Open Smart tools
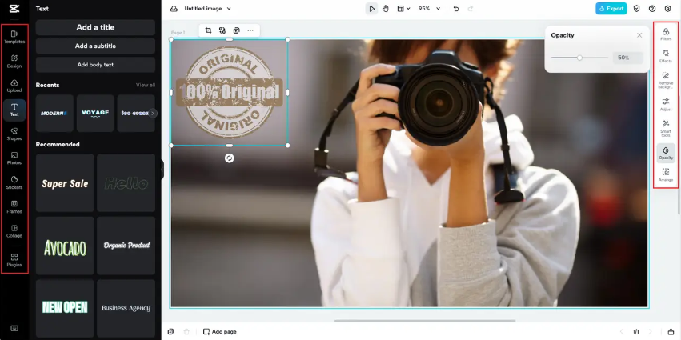The height and width of the screenshot is (340, 681). (x=666, y=129)
